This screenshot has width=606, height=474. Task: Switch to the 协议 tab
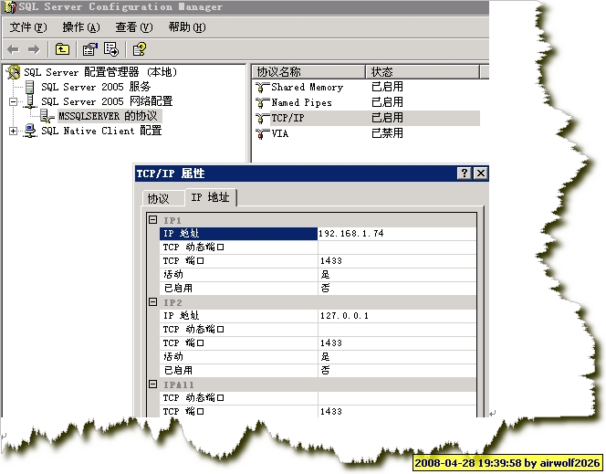pos(163,198)
